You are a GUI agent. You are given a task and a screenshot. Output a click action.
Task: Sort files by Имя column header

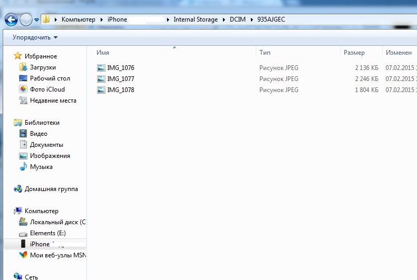pyautogui.click(x=103, y=53)
